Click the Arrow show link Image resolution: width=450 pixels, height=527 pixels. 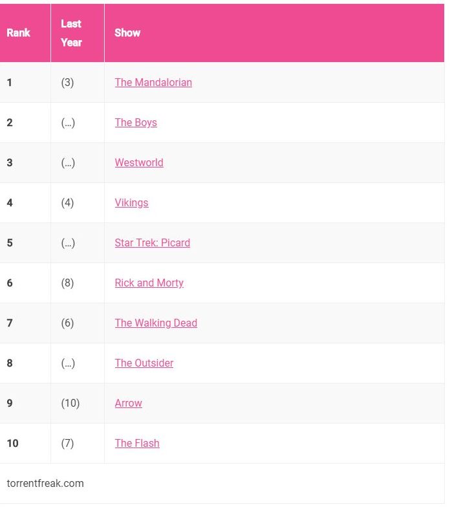tap(128, 403)
